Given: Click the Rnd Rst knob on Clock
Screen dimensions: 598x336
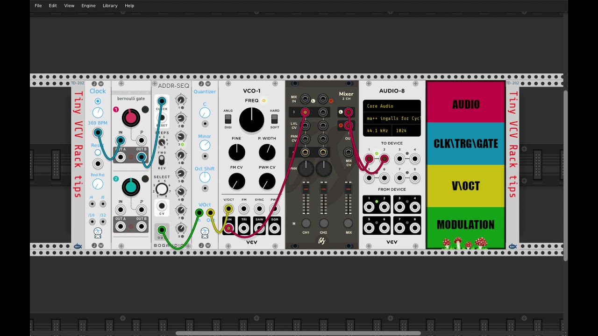Looking at the screenshot, I should click(x=98, y=184).
